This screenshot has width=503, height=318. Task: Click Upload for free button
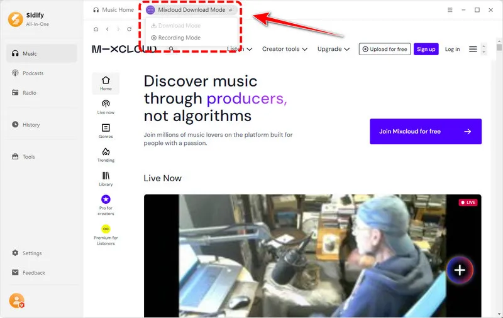pos(385,49)
